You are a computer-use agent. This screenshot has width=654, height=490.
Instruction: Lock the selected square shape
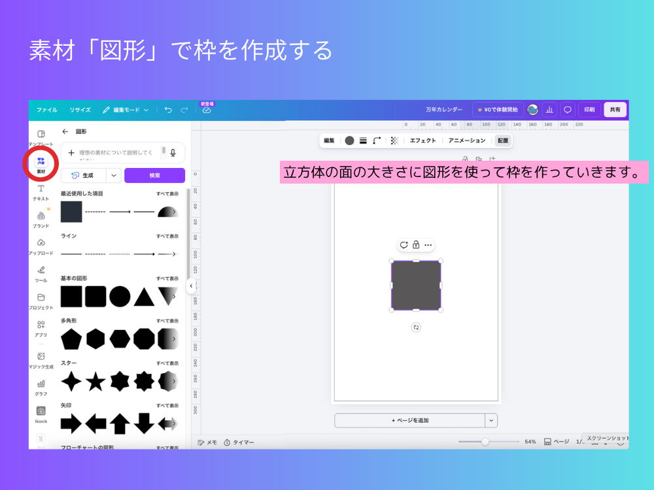(x=416, y=245)
